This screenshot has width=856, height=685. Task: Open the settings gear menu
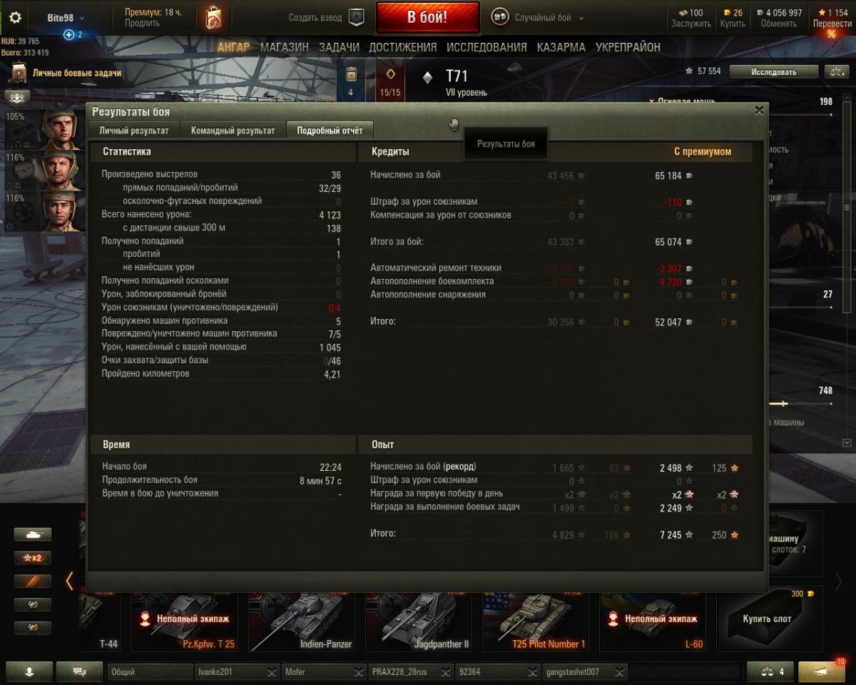point(15,18)
